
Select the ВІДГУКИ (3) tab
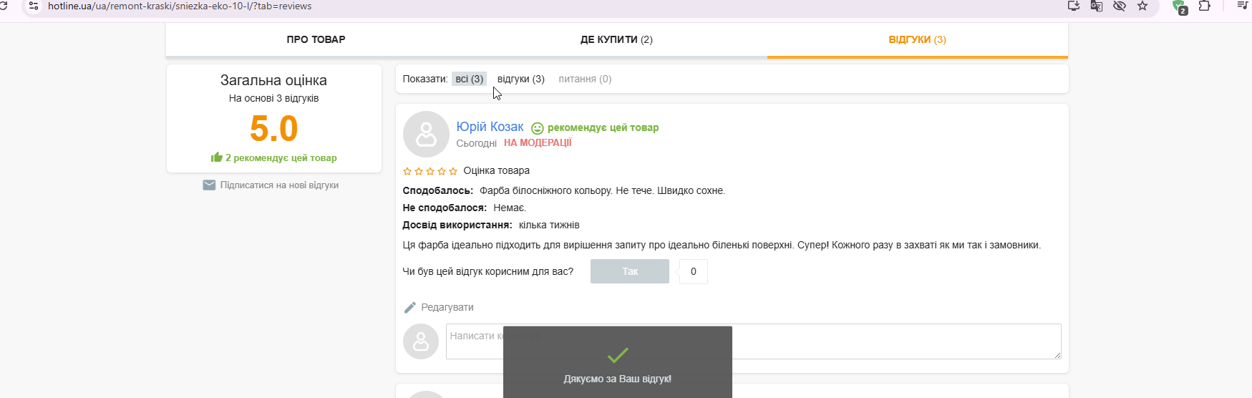(917, 39)
